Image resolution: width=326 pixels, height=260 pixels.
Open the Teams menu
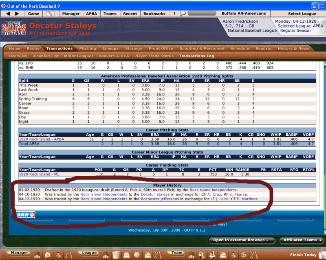click(110, 14)
